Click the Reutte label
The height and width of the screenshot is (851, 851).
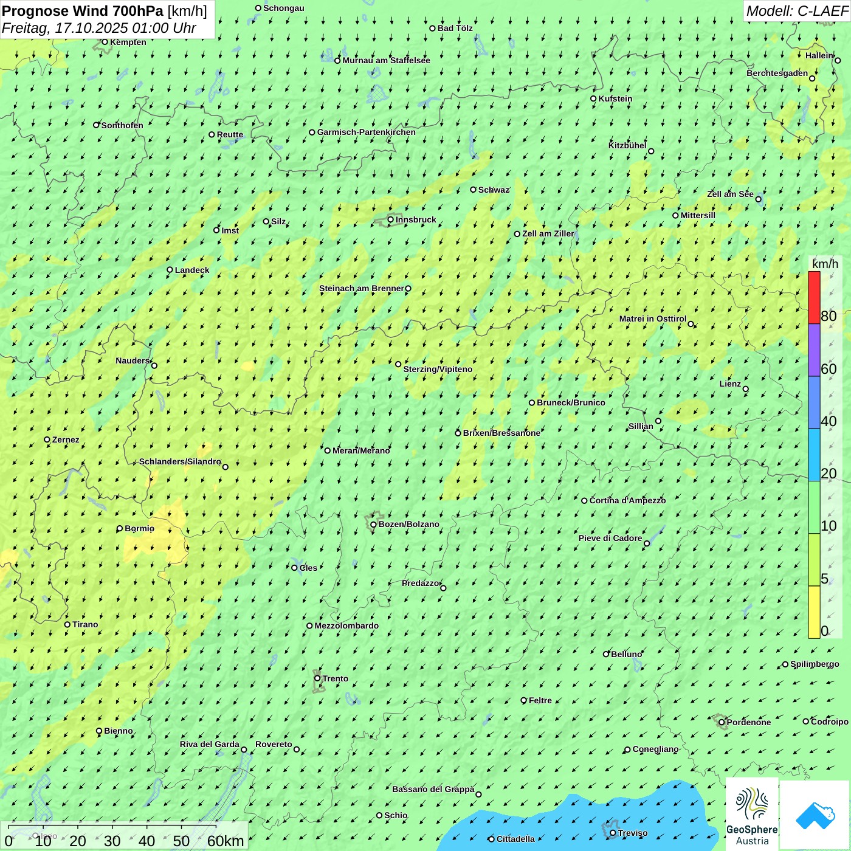click(x=230, y=134)
